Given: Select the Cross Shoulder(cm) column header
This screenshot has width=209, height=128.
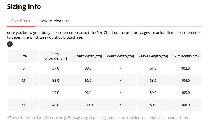Looking at the screenshot, I should 56,56.
